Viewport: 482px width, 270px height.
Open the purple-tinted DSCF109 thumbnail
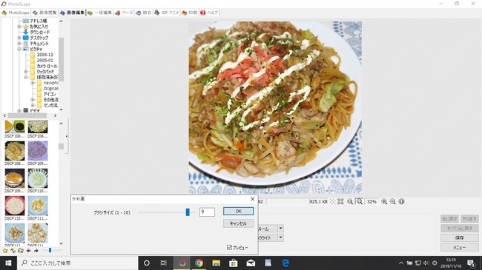38,151
